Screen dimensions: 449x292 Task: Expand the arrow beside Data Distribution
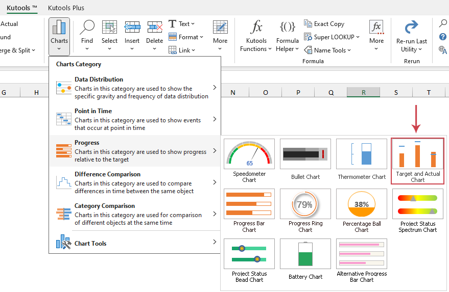[x=215, y=88]
